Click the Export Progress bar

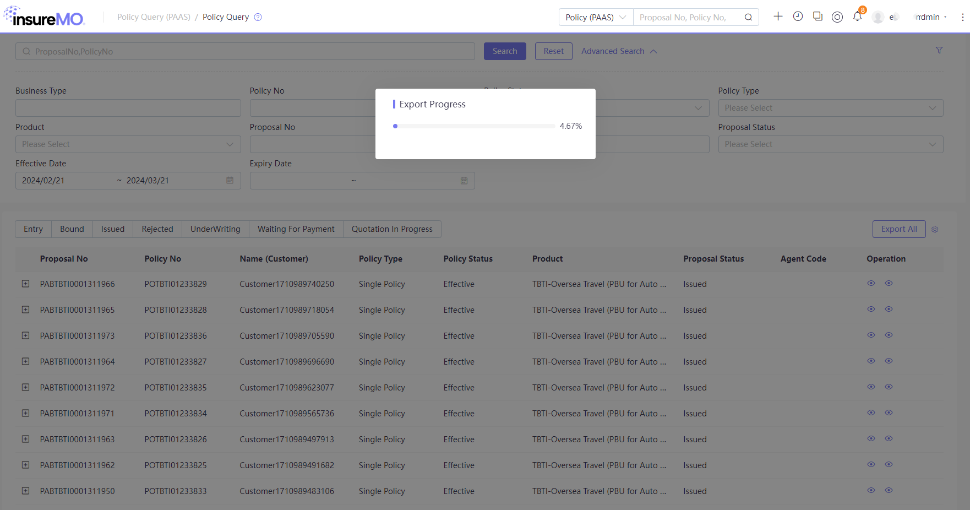coord(474,126)
